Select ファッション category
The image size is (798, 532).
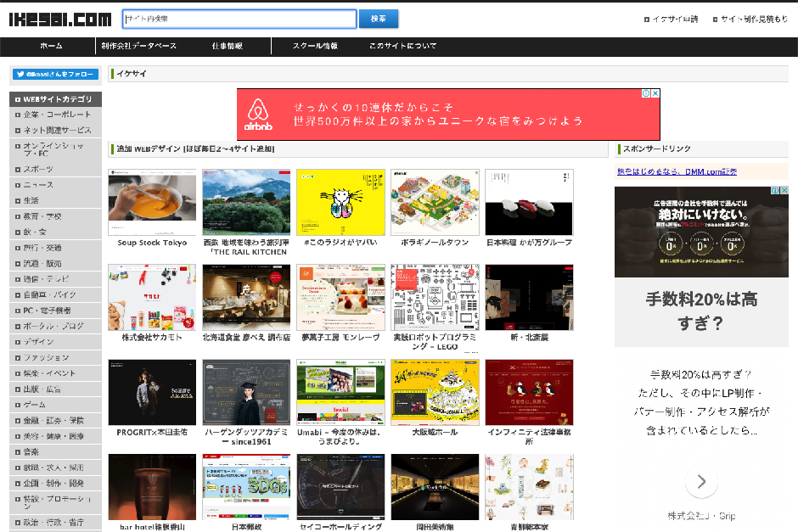pyautogui.click(x=55, y=358)
